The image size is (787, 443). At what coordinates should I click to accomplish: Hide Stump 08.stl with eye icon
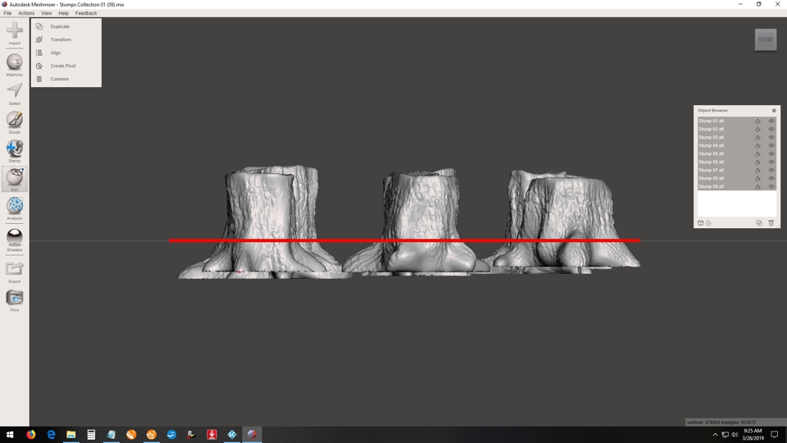coord(771,178)
